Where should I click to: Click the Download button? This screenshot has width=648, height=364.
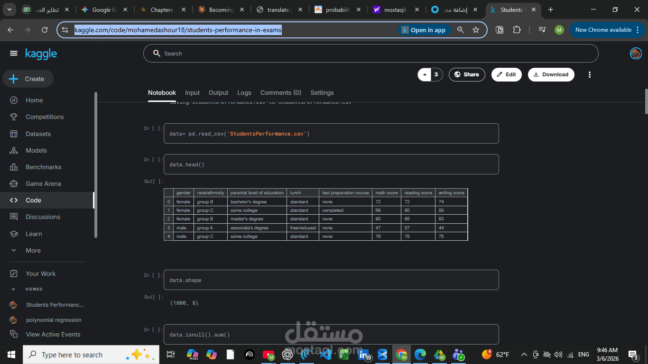(x=551, y=74)
